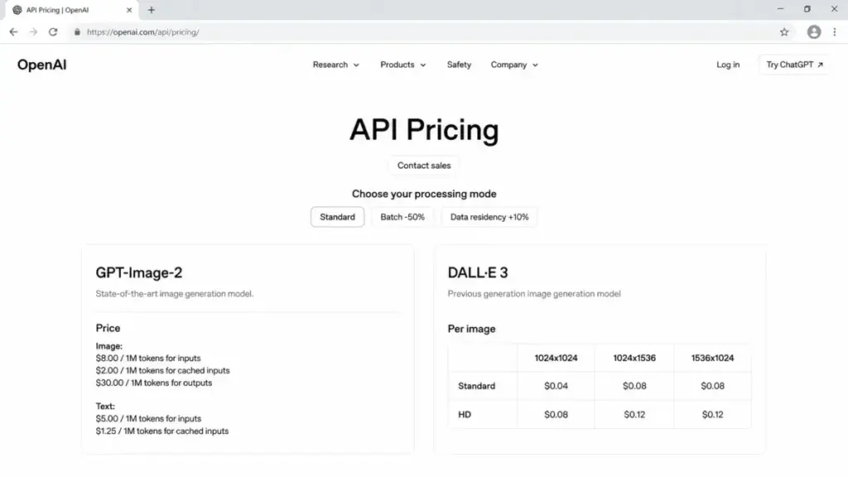This screenshot has height=477, width=848.
Task: Click the browser forward arrow
Action: pos(33,32)
